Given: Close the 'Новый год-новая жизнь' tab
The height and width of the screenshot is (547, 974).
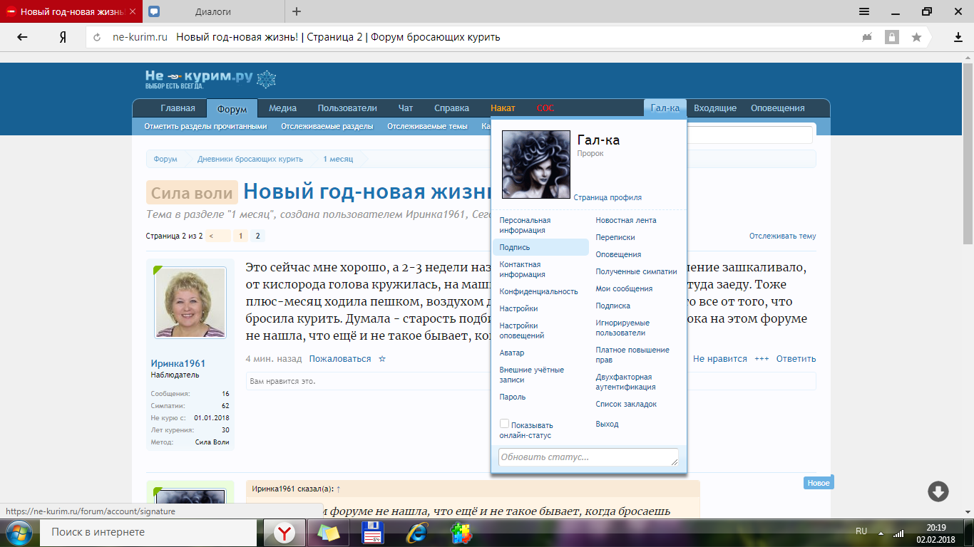Looking at the screenshot, I should pos(133,11).
